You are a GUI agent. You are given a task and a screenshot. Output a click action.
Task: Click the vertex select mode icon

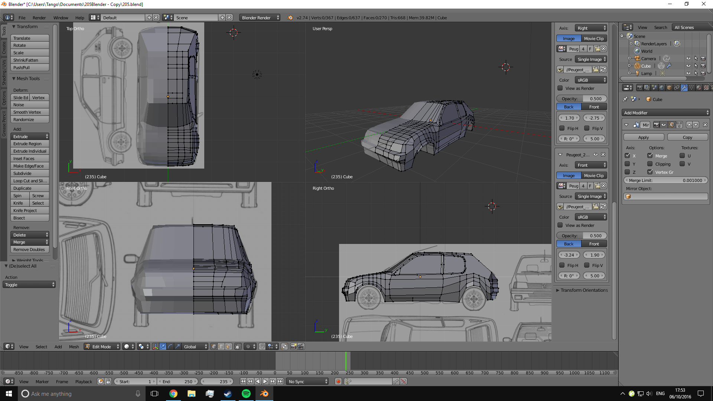pos(214,346)
